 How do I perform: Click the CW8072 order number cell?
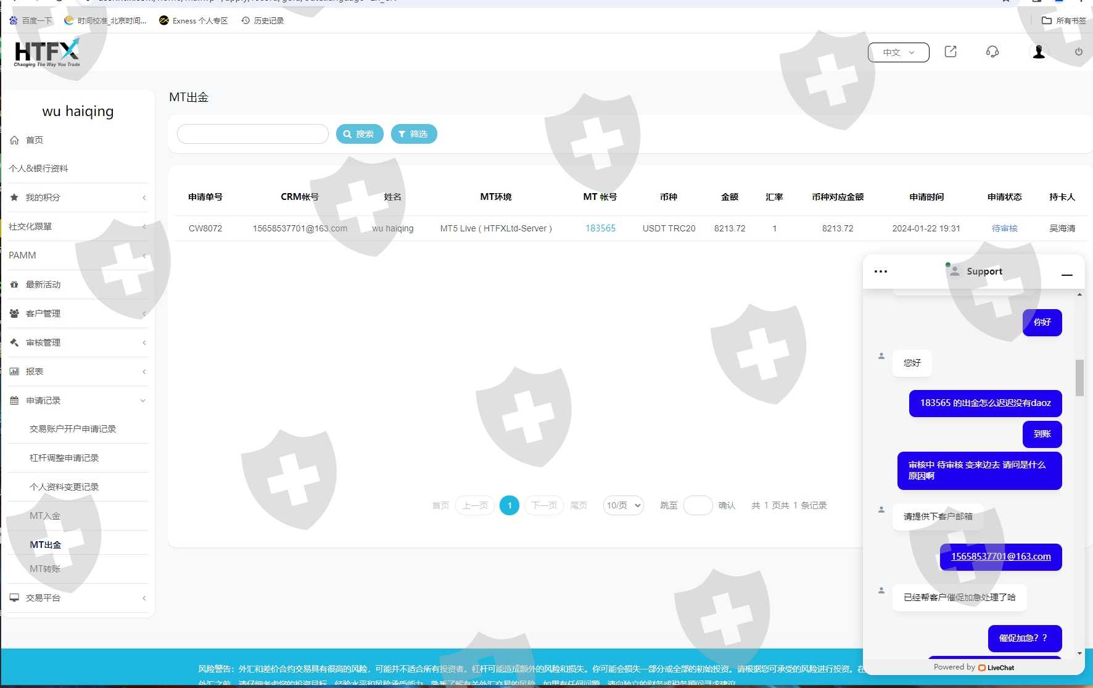click(x=205, y=228)
